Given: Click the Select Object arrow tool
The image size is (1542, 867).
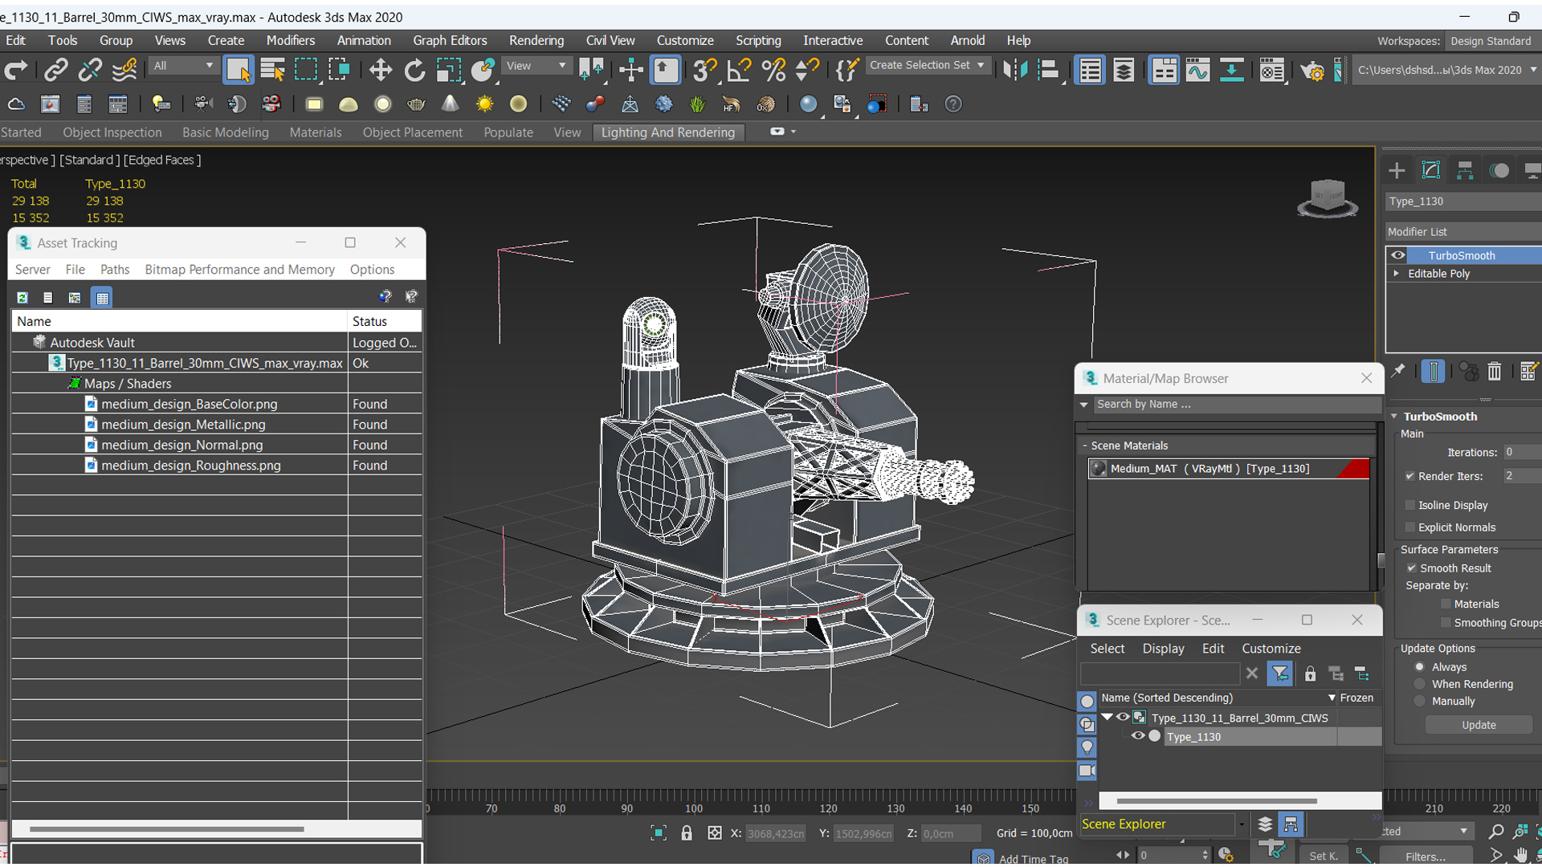Looking at the screenshot, I should pos(238,71).
